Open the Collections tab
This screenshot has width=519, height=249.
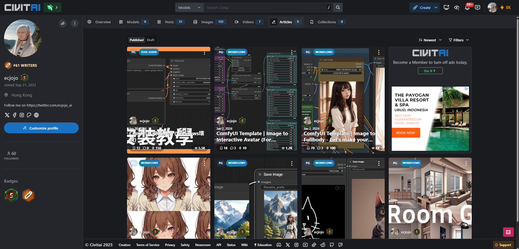(328, 22)
